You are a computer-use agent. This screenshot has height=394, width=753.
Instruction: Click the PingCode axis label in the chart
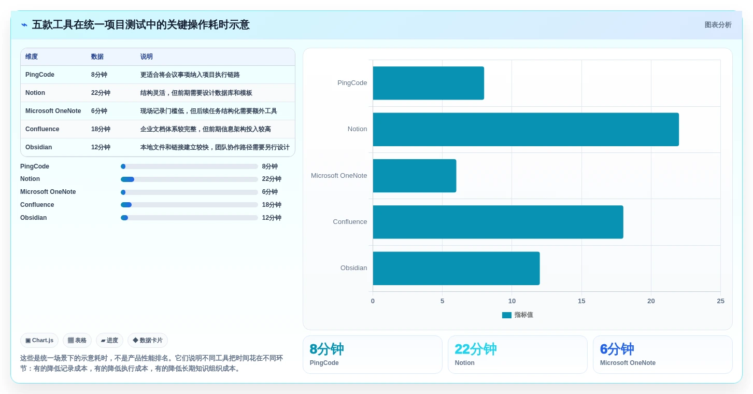(x=352, y=83)
